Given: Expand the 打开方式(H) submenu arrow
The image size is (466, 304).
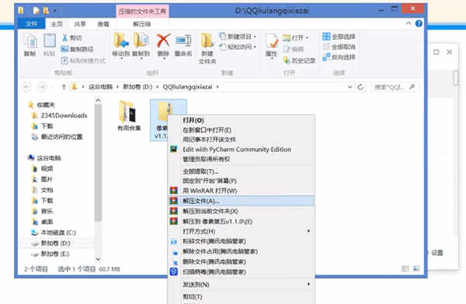Looking at the screenshot, I should tap(308, 231).
